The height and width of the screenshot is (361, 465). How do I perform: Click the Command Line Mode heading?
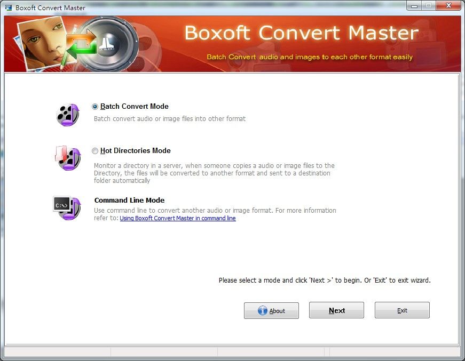coord(129,200)
